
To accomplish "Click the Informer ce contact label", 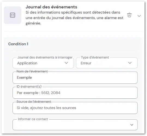I will pyautogui.click(x=33, y=119).
